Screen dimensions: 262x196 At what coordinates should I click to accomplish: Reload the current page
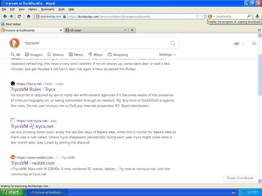(19, 16)
